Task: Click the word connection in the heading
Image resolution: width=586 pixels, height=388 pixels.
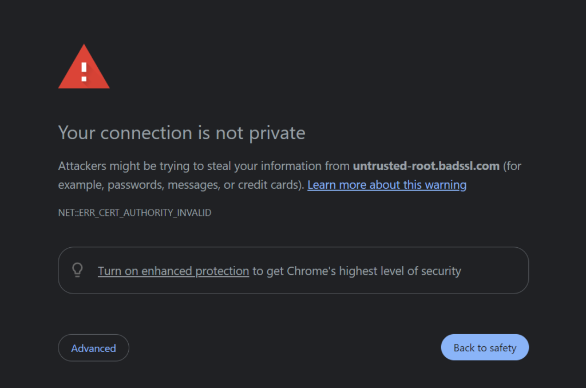Action: (146, 133)
